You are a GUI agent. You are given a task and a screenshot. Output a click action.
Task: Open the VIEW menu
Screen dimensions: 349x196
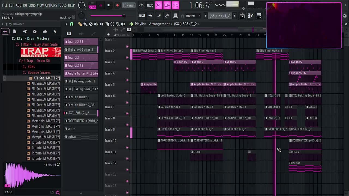click(x=40, y=5)
